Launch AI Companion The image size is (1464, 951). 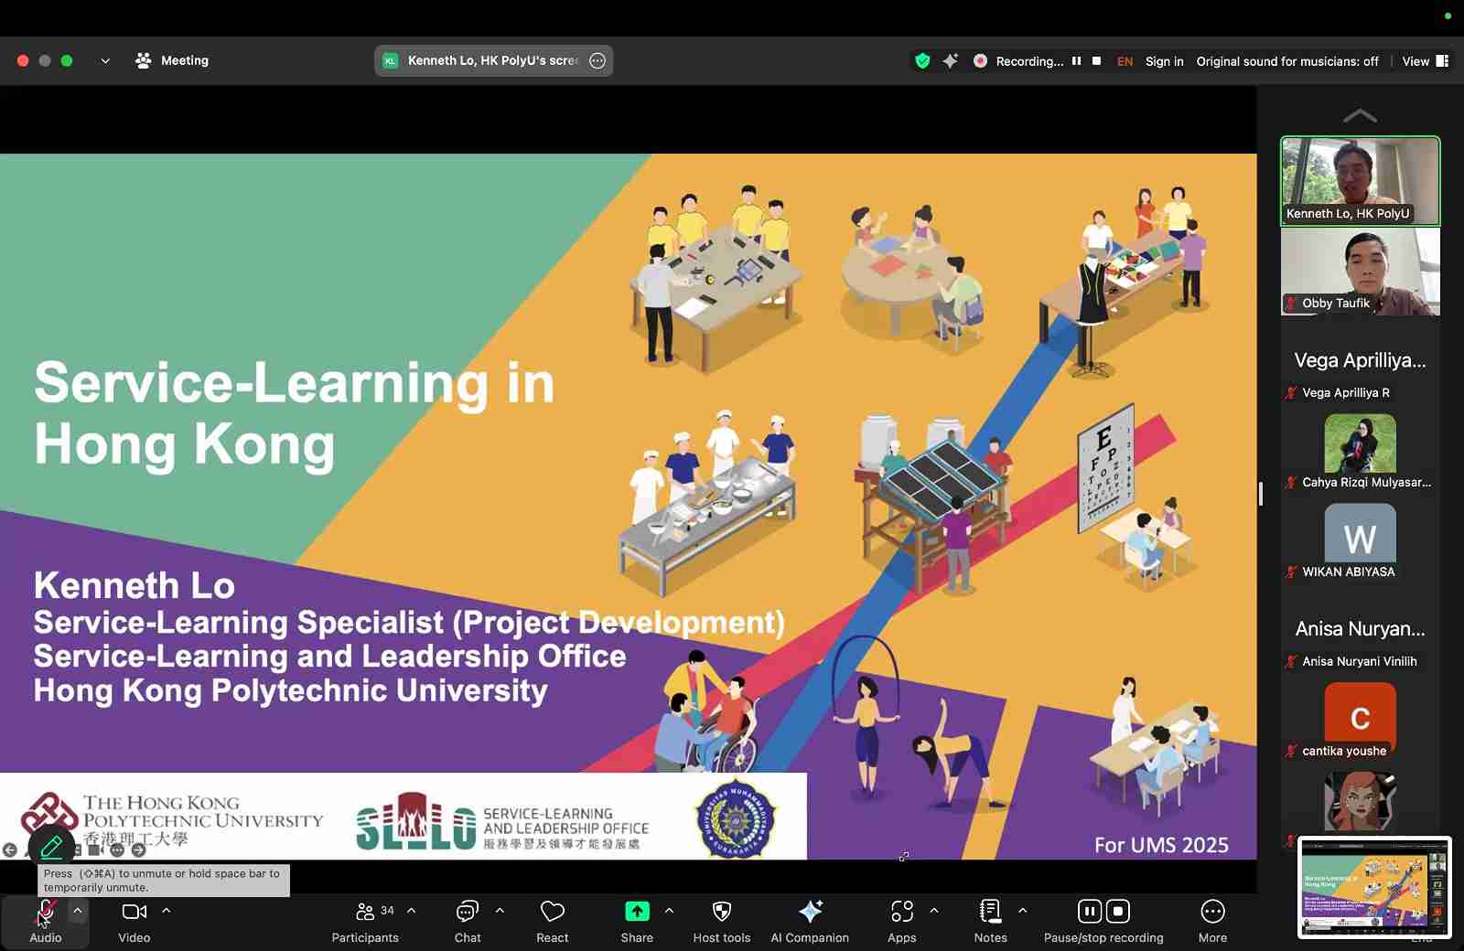click(x=810, y=921)
